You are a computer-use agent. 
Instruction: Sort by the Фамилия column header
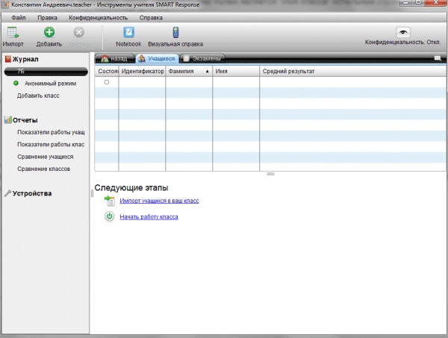click(189, 71)
